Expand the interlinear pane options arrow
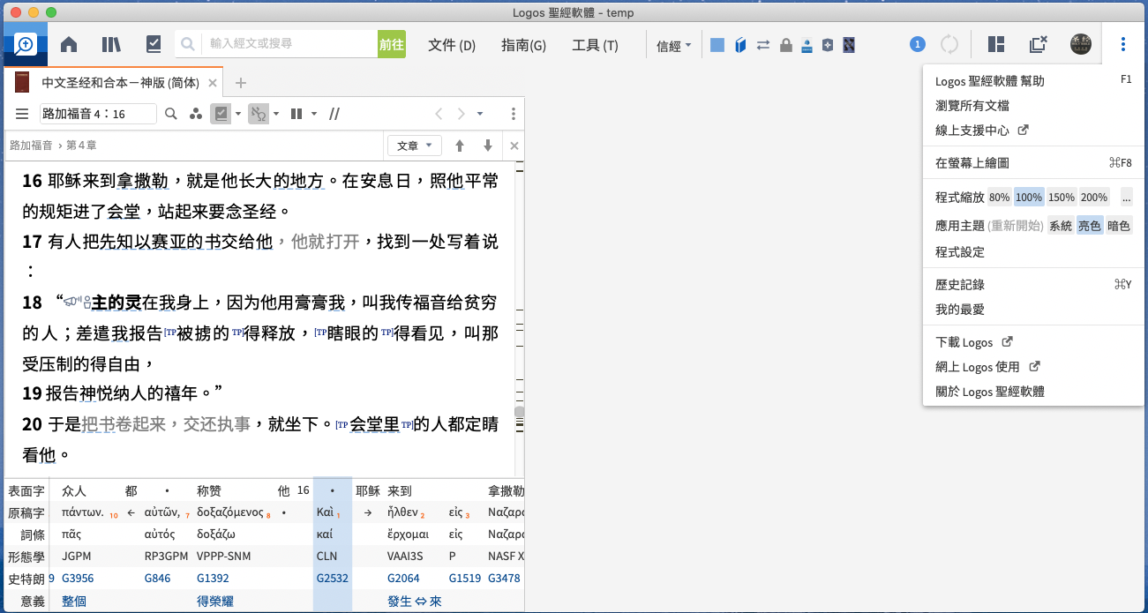This screenshot has width=1148, height=613. pos(238,114)
